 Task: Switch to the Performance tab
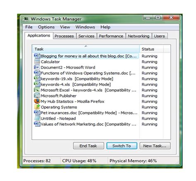[111, 36]
